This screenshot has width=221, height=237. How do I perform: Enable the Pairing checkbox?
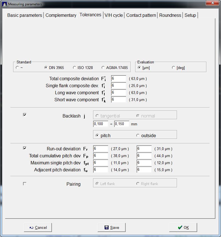pos(25,184)
